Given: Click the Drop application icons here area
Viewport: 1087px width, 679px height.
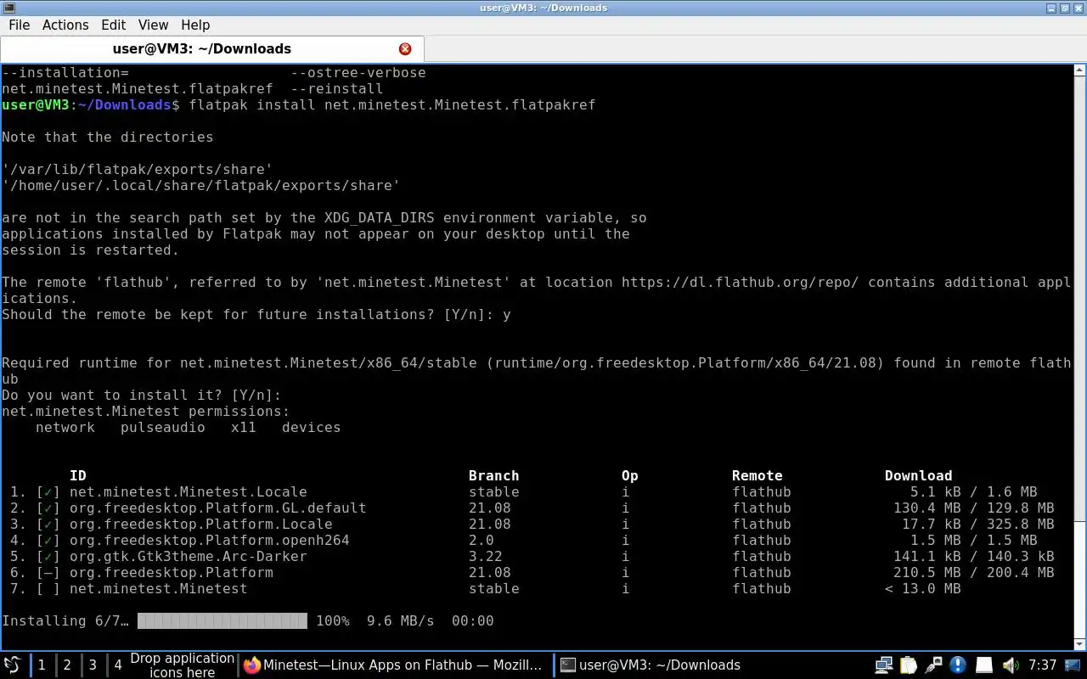Looking at the screenshot, I should 182,665.
